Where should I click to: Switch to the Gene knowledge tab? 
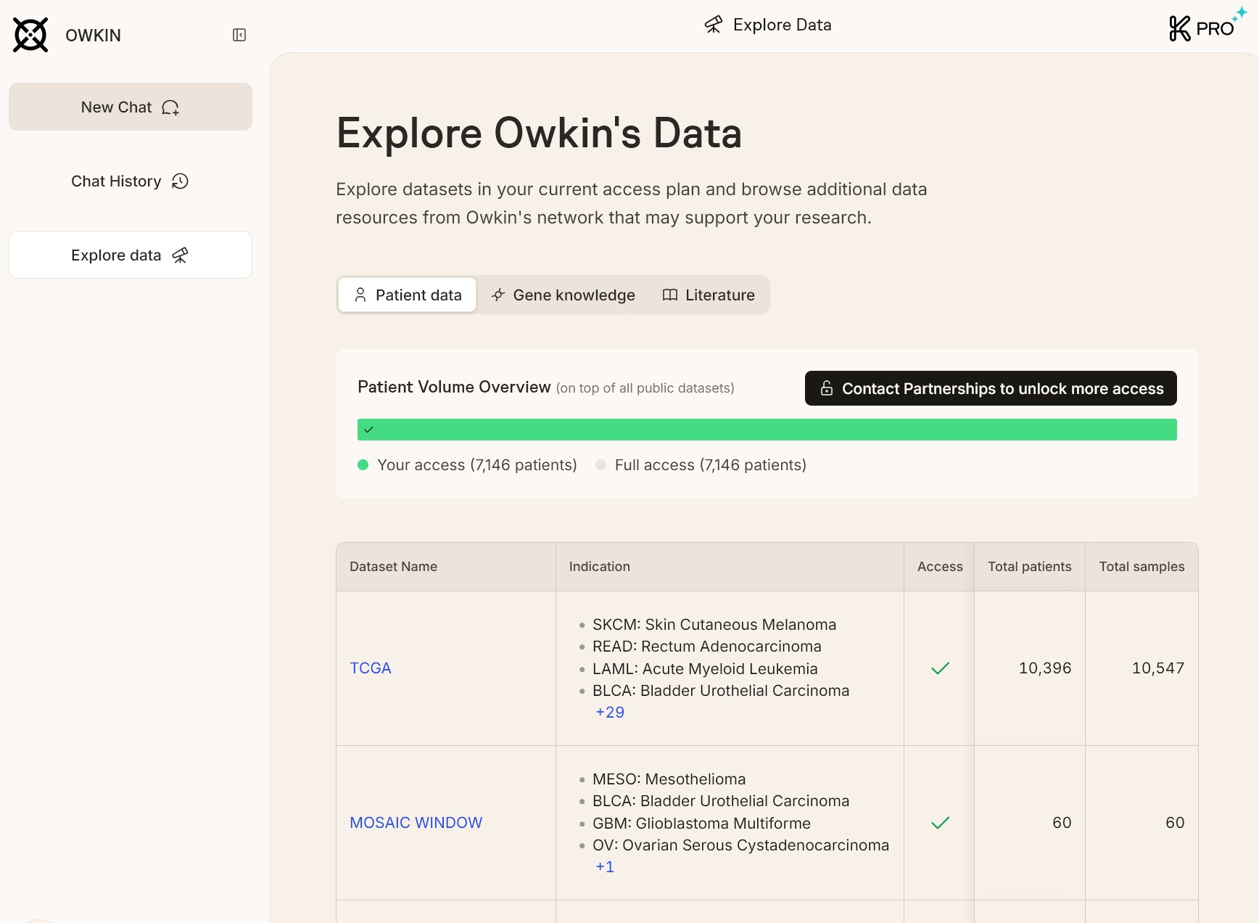point(563,295)
